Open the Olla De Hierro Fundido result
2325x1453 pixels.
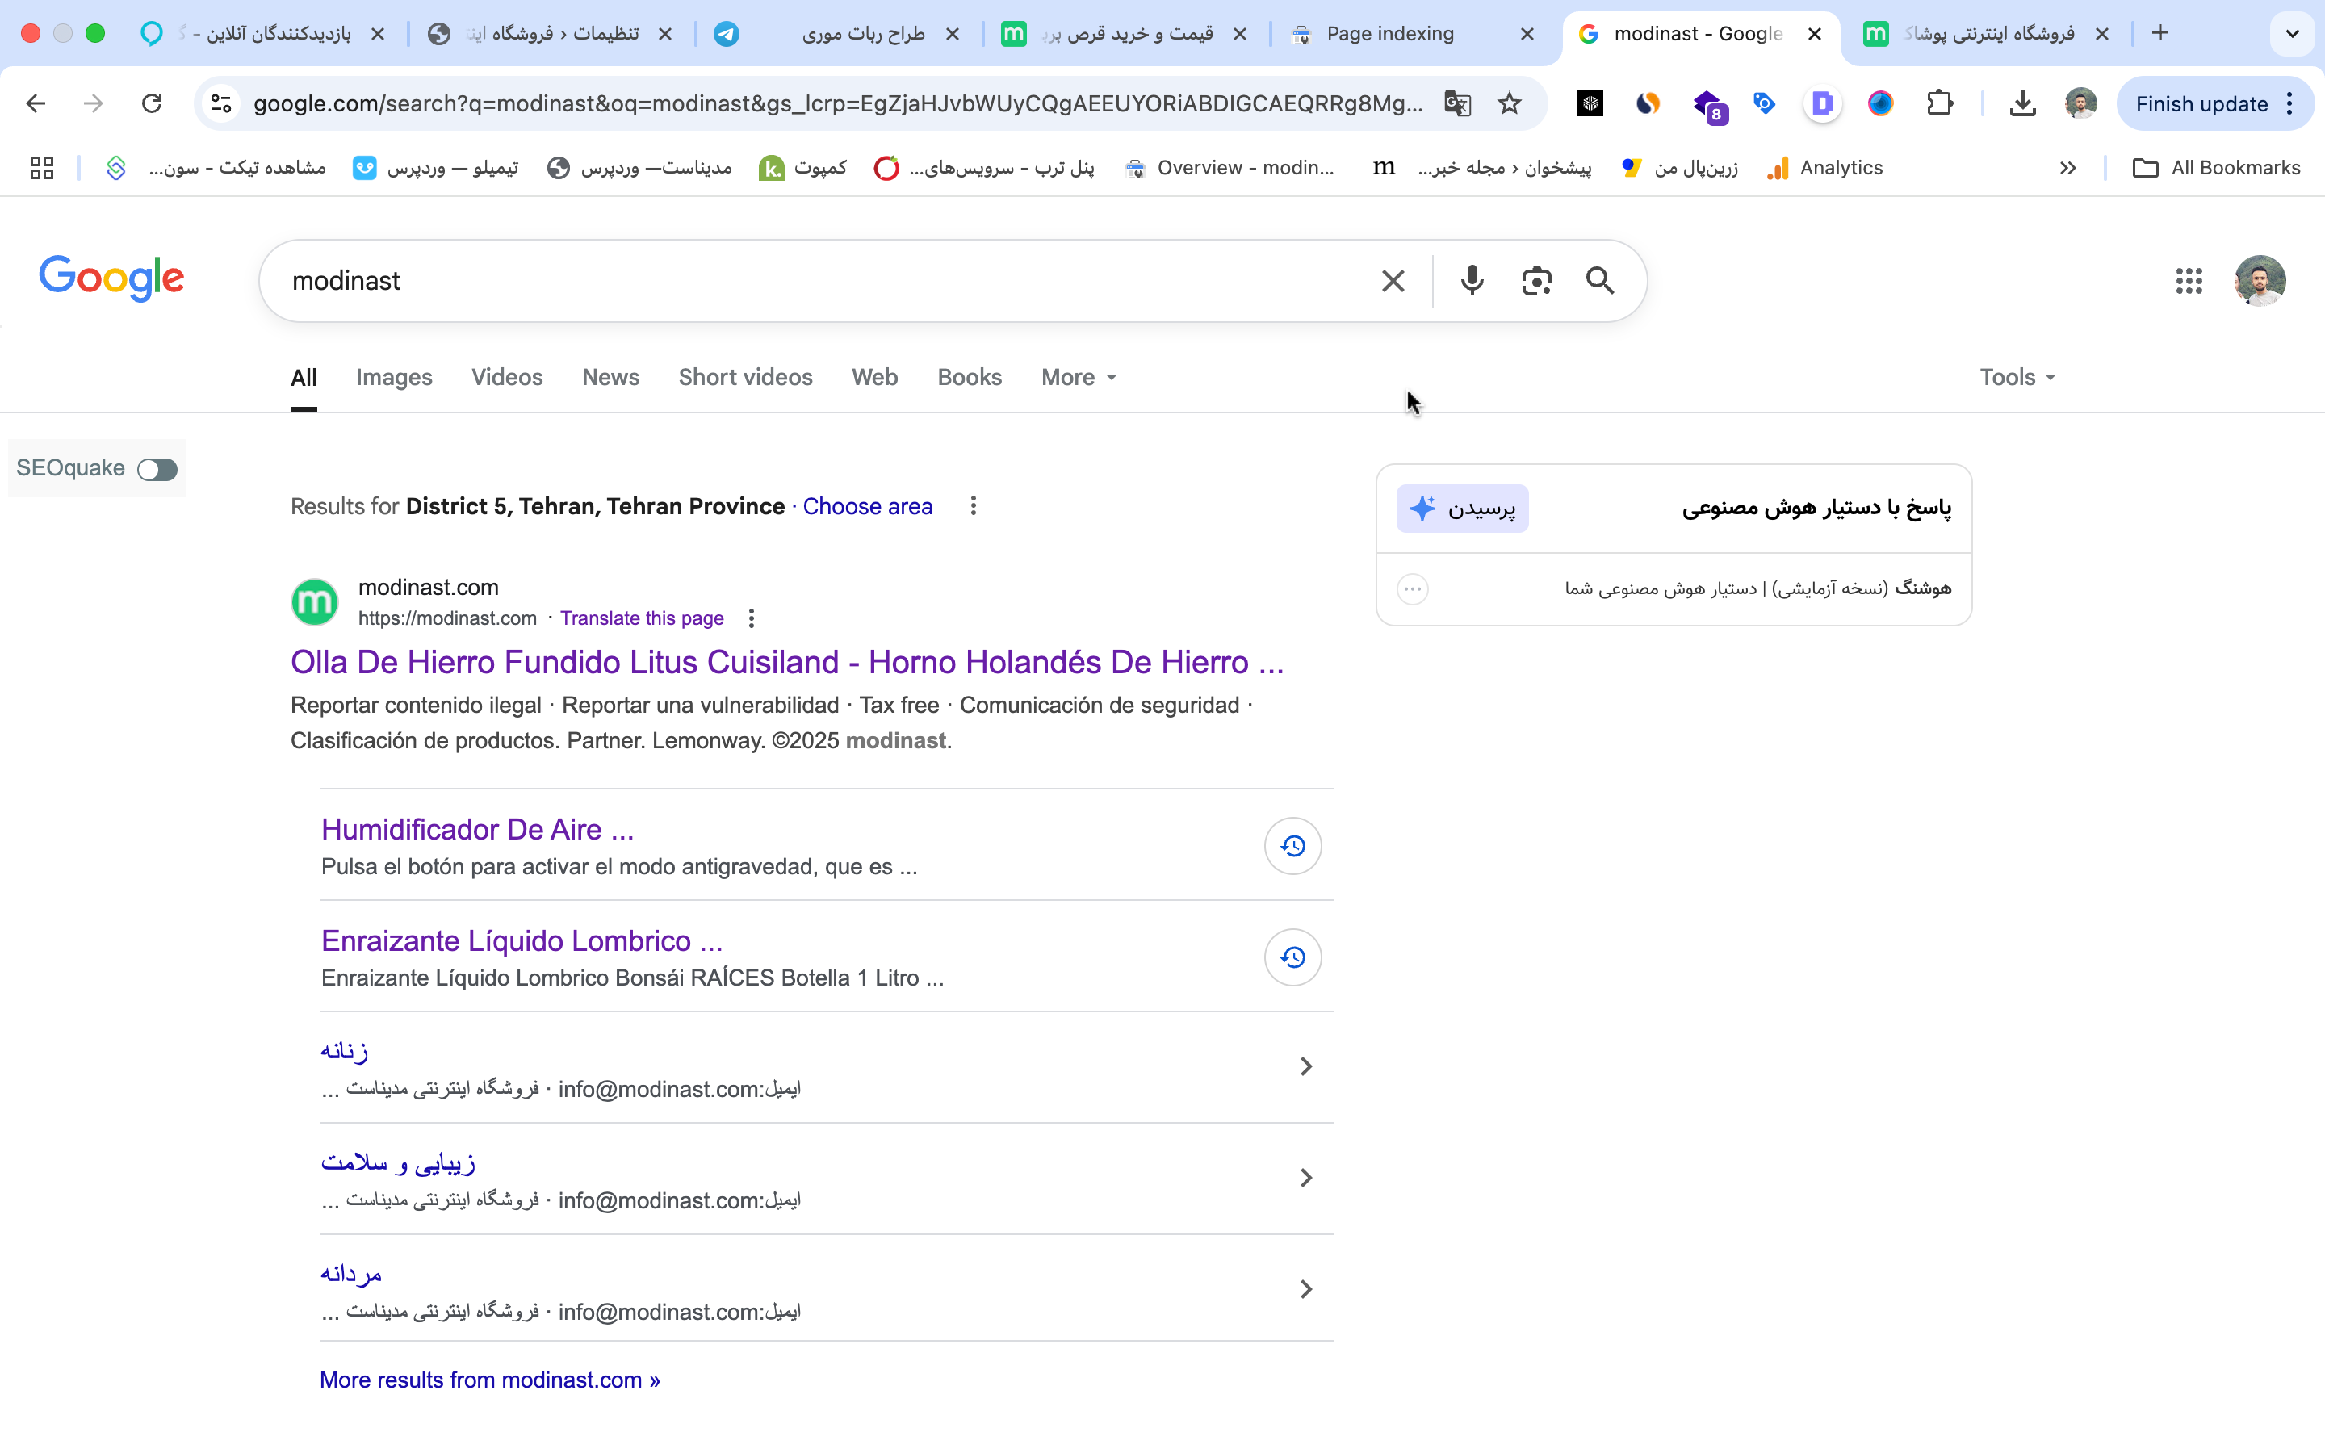787,662
